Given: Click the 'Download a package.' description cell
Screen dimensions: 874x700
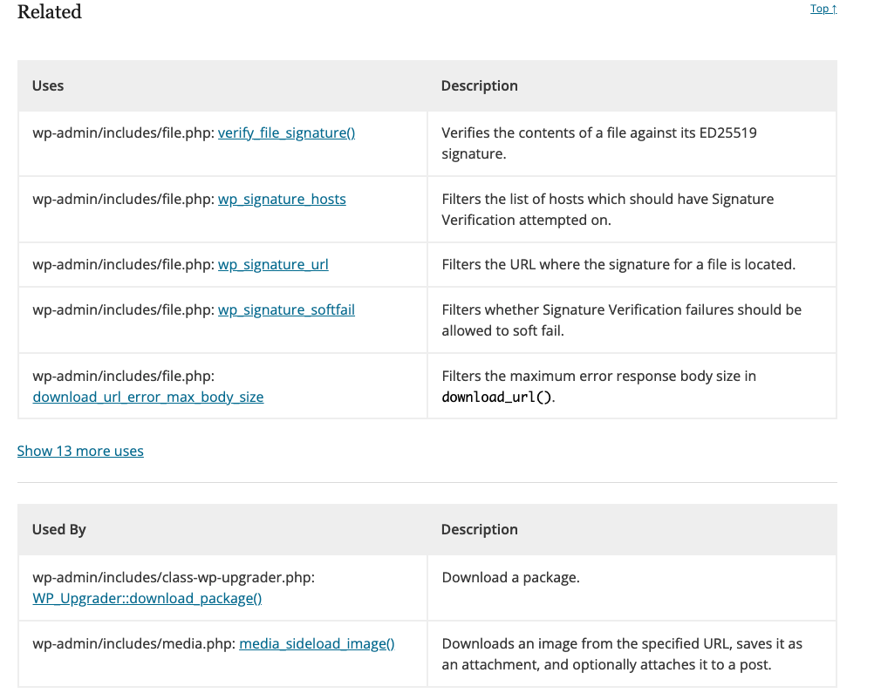Looking at the screenshot, I should tap(511, 577).
